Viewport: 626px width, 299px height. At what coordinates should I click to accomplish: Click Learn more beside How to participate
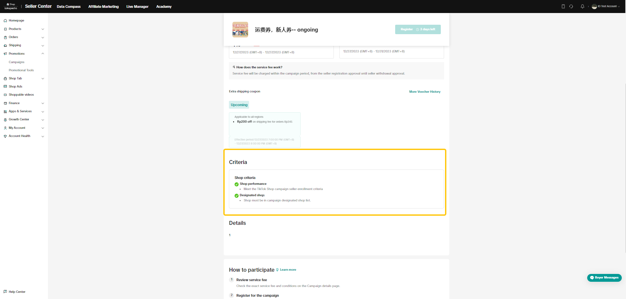point(288,270)
